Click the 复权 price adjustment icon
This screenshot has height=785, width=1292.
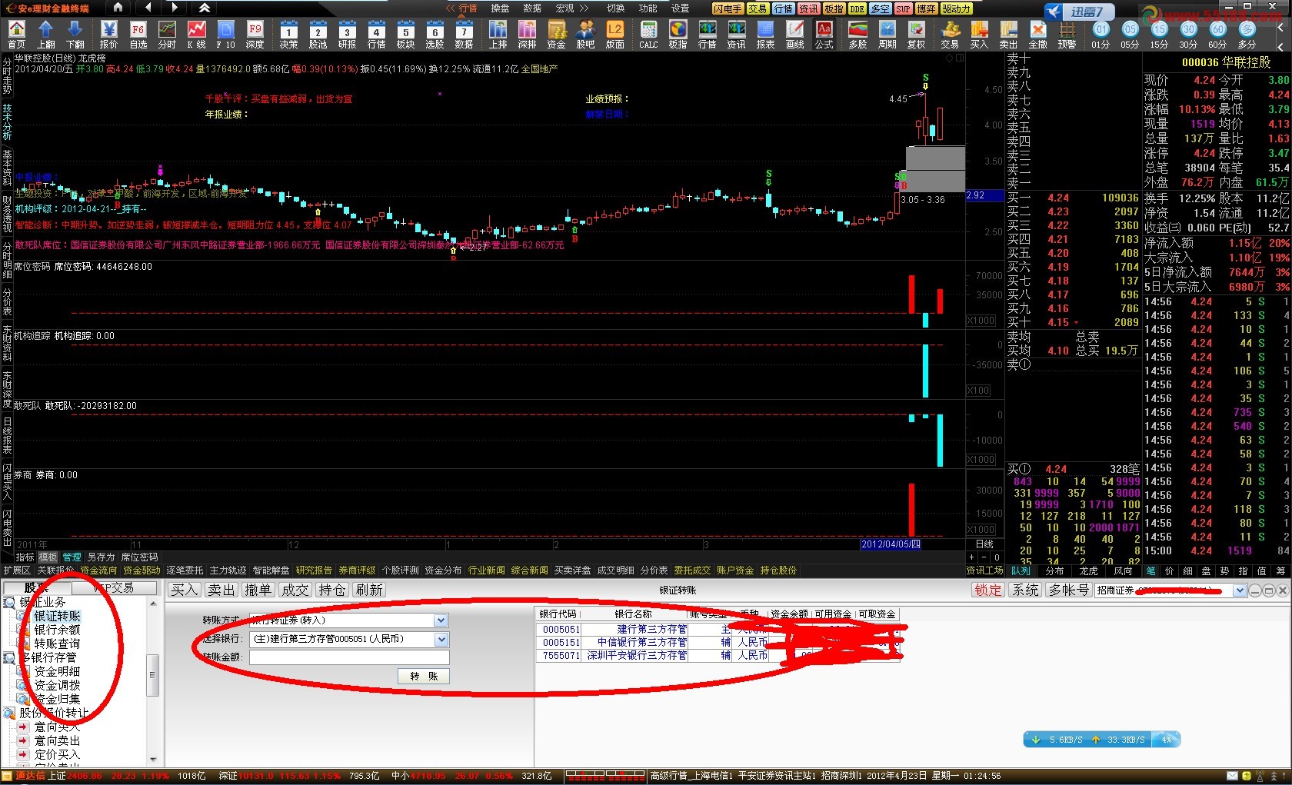point(916,34)
